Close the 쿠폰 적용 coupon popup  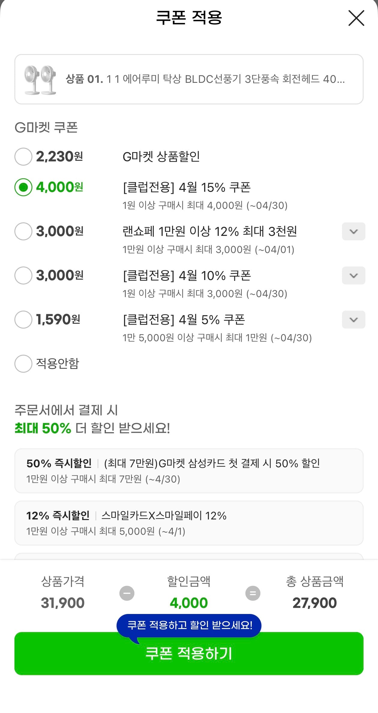tap(356, 18)
